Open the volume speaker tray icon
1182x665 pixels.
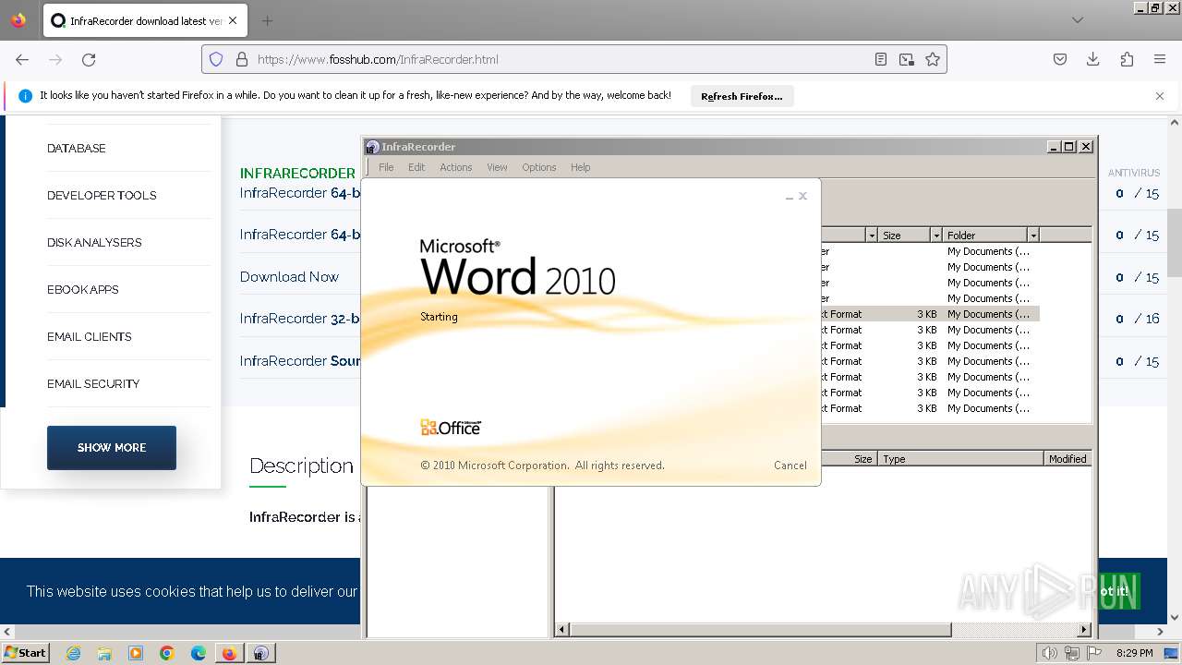(1050, 653)
